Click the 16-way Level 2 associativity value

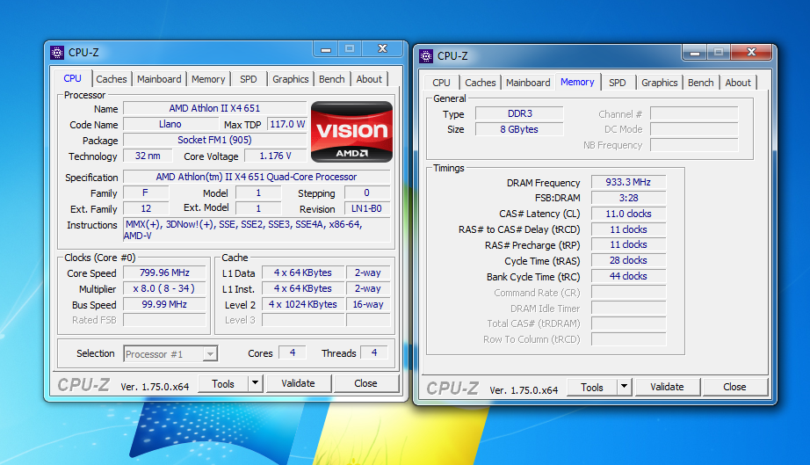368,305
